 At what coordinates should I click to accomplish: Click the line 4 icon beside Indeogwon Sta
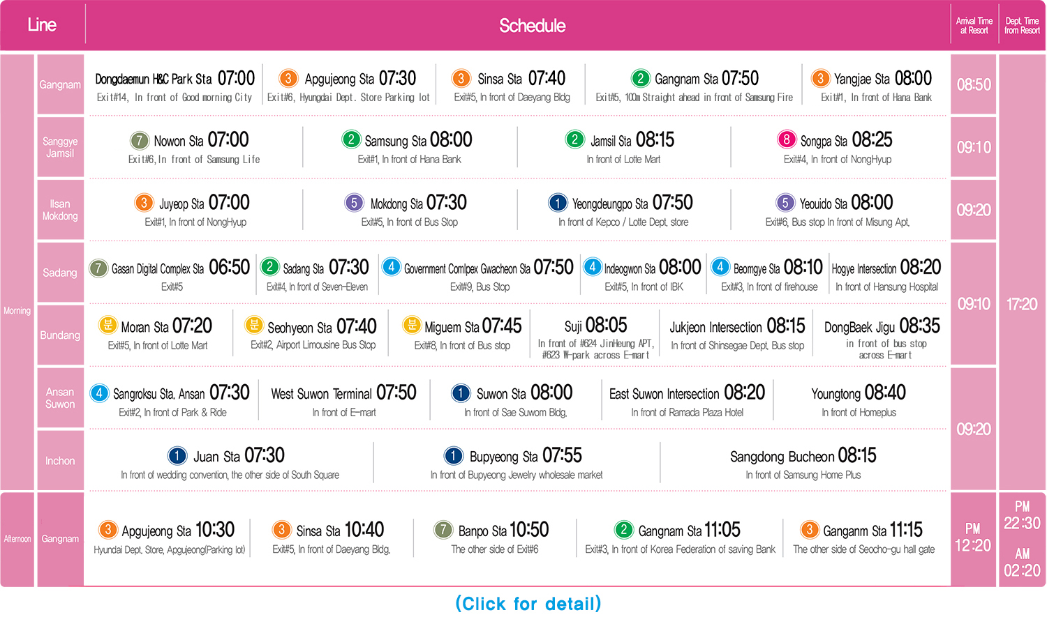tap(592, 267)
